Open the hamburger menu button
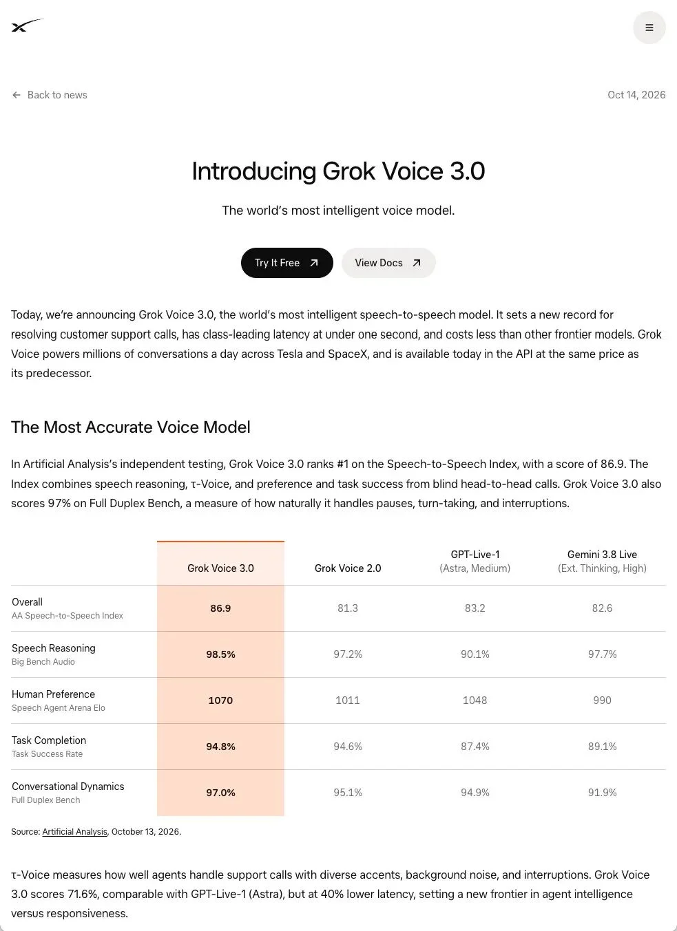The image size is (677, 931). tap(649, 28)
